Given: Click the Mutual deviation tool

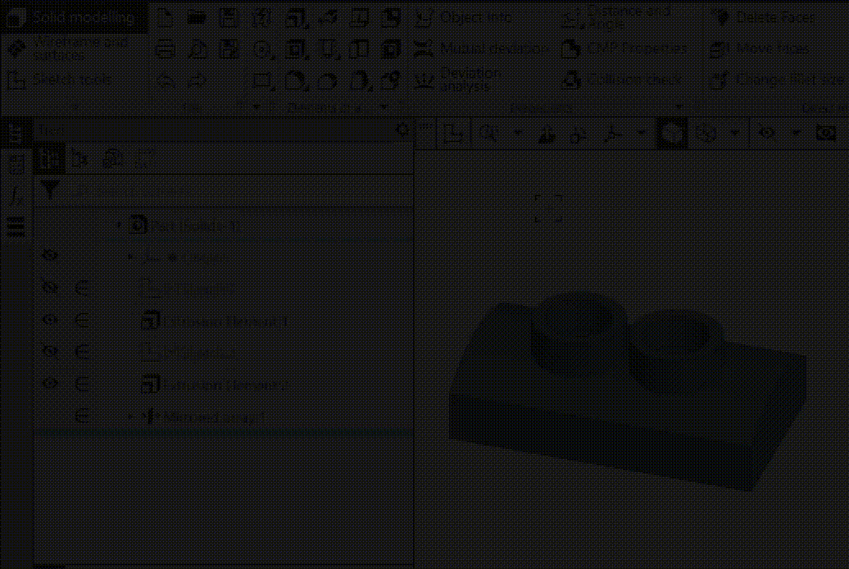Looking at the screenshot, I should (481, 48).
